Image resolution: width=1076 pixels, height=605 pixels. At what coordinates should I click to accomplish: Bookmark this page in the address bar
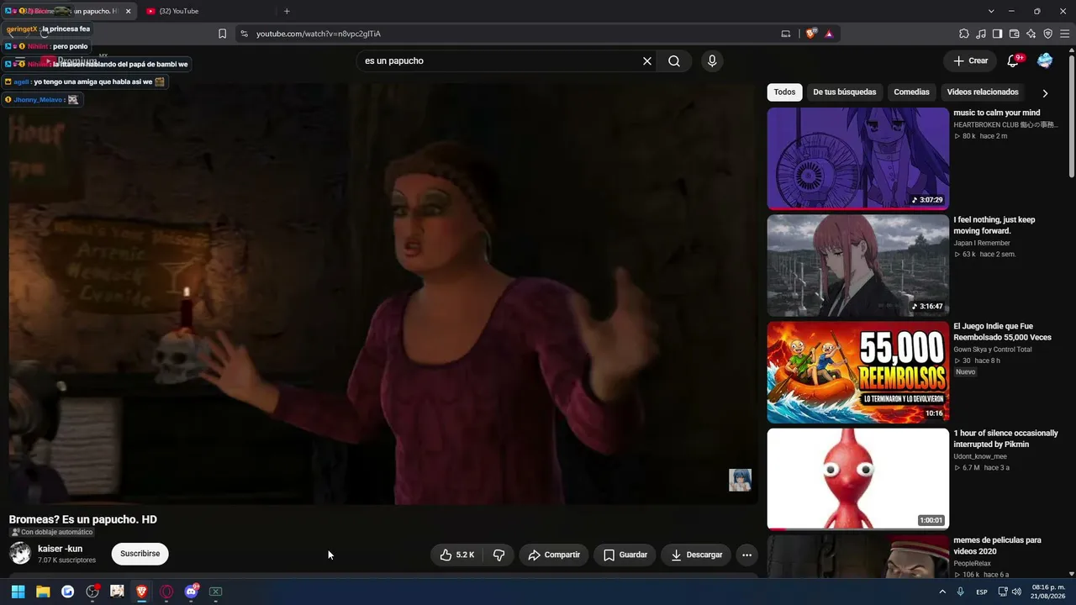[222, 34]
